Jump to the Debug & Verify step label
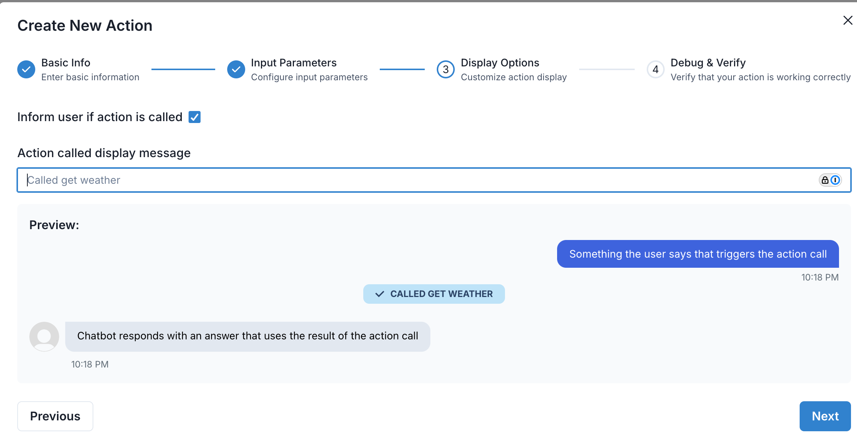857x441 pixels. tap(708, 63)
